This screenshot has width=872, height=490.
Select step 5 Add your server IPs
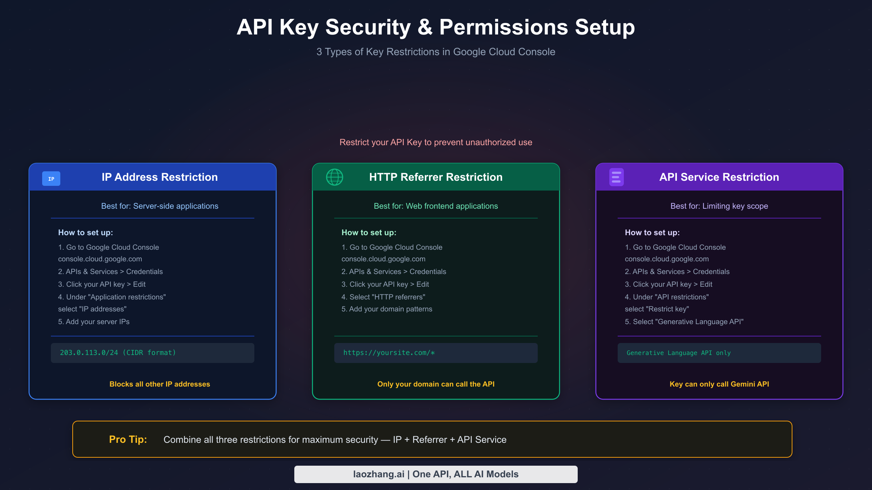coord(94,322)
